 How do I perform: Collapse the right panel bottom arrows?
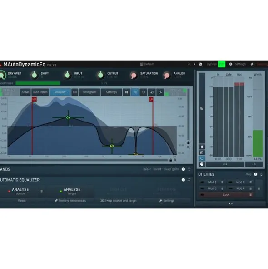click(231, 204)
